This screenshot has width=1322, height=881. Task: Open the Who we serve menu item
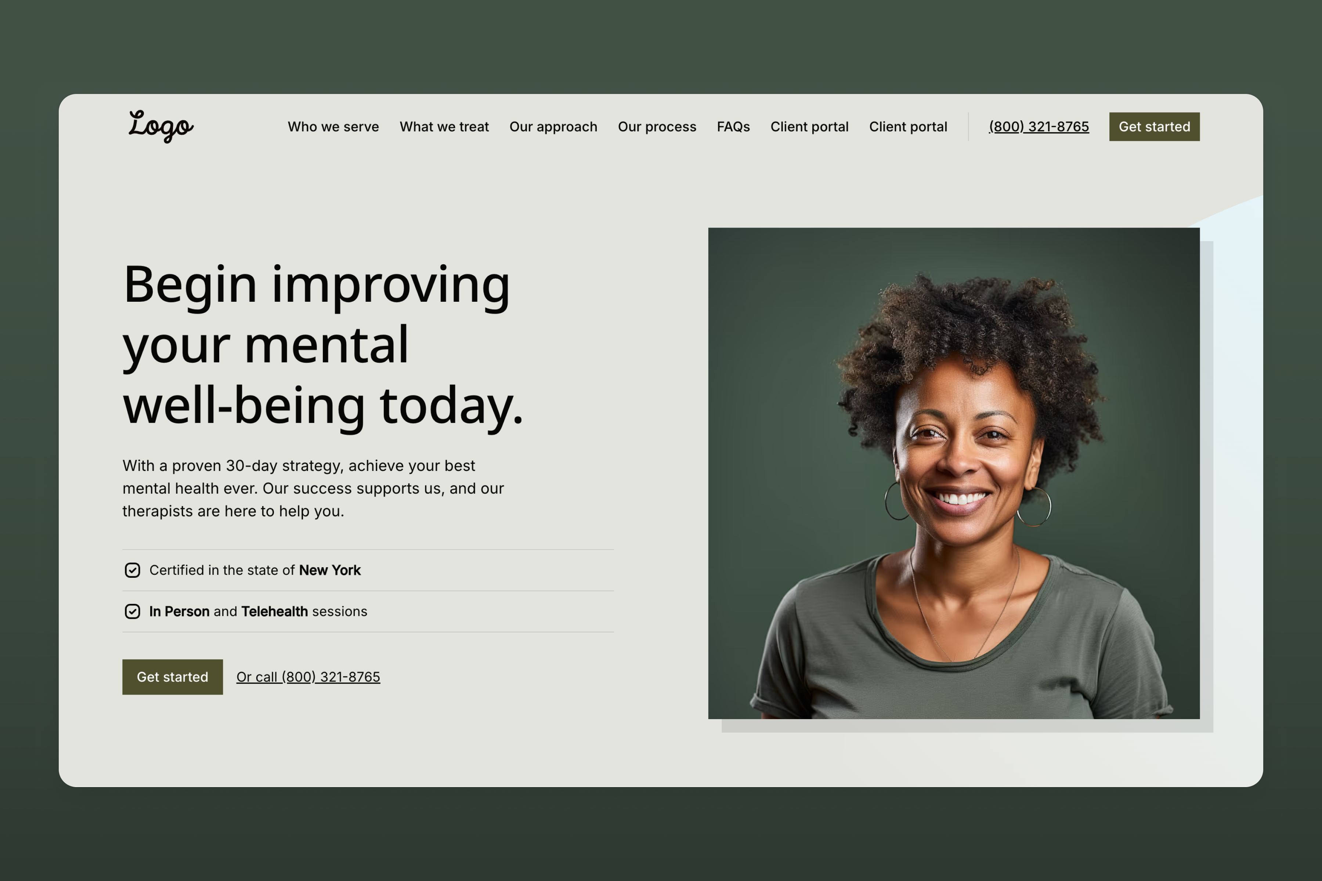click(x=333, y=127)
